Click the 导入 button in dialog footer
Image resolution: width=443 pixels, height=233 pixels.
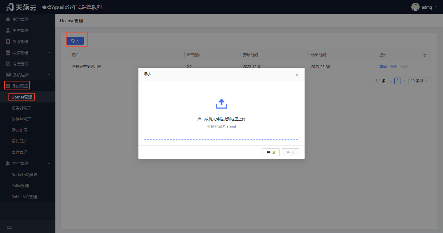pos(290,152)
